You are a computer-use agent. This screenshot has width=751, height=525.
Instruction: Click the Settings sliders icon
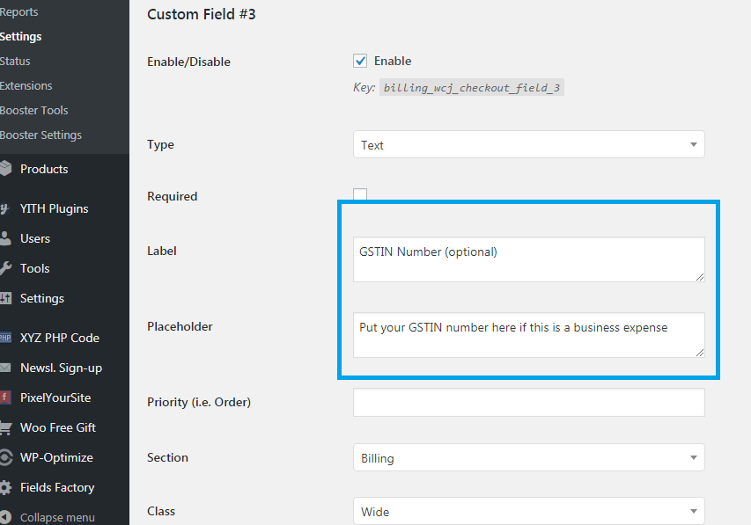(5, 298)
